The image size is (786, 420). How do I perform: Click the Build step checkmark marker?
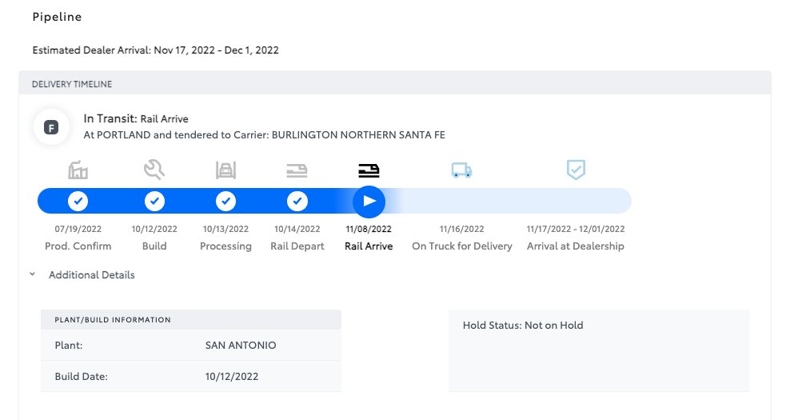[x=154, y=202]
